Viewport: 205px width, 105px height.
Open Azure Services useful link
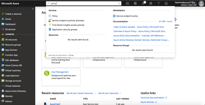click(149, 102)
